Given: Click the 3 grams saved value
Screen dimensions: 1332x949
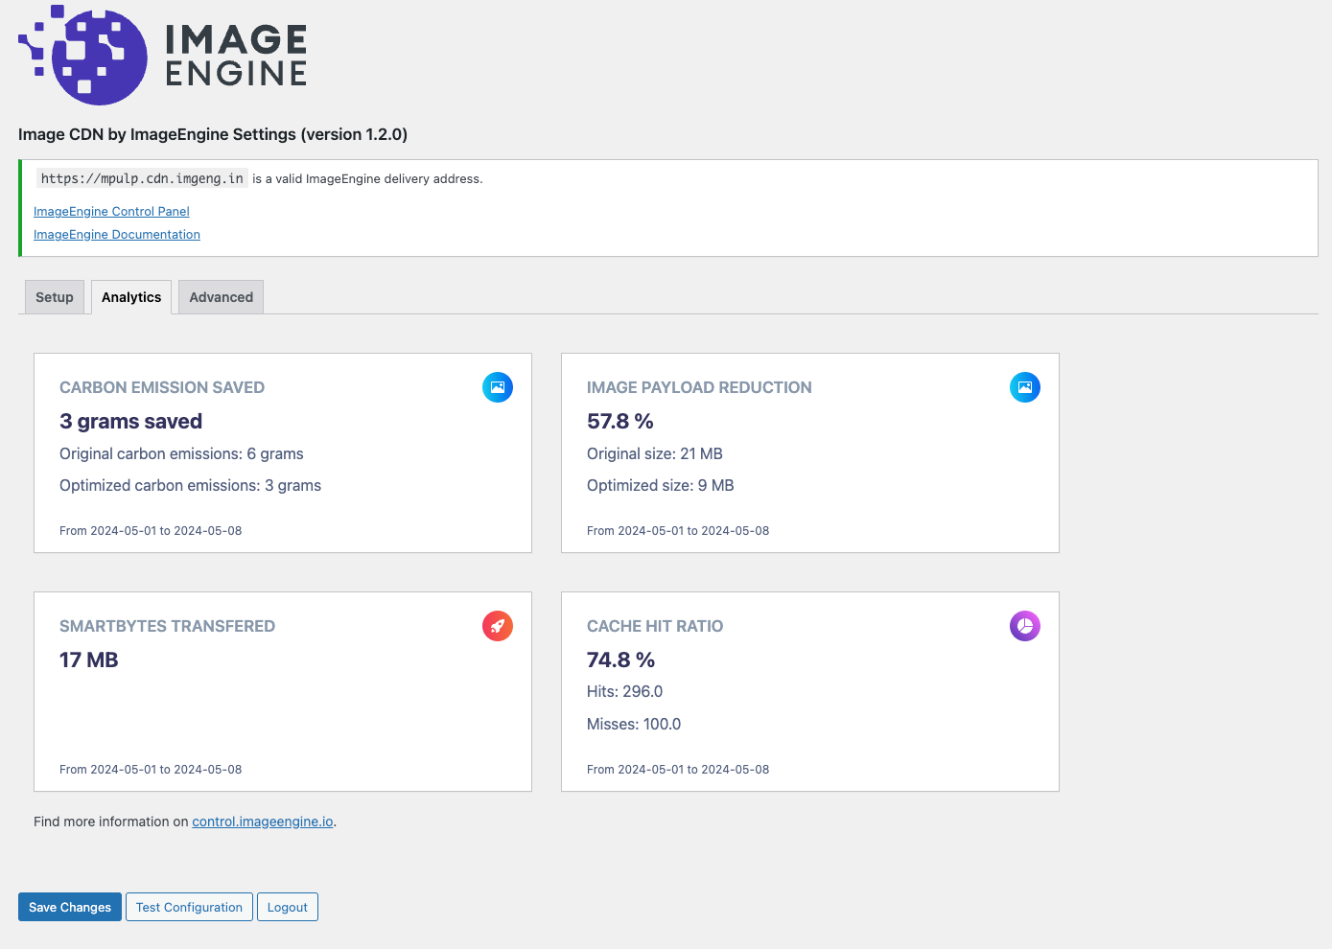Looking at the screenshot, I should 130,421.
